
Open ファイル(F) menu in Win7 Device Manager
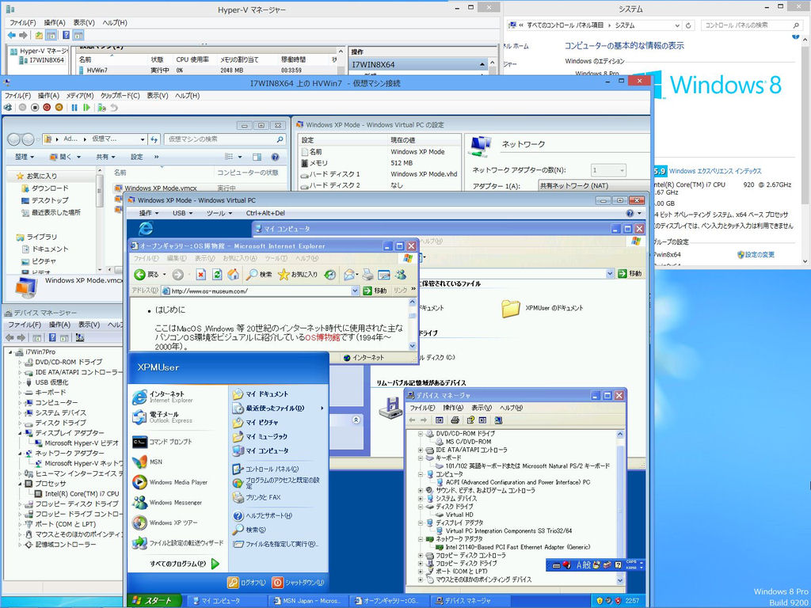tap(25, 325)
